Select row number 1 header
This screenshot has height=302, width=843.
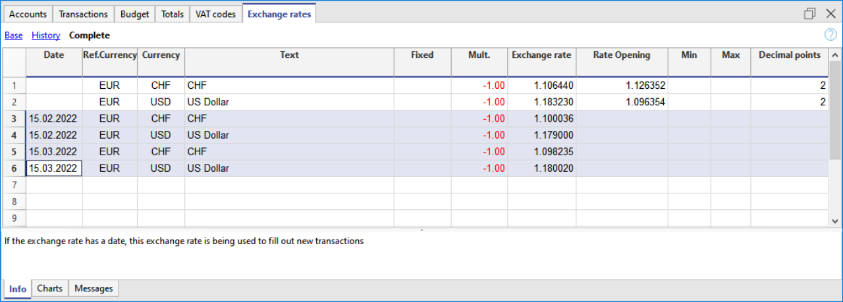tap(14, 86)
